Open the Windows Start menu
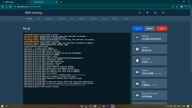 pos(2,106)
